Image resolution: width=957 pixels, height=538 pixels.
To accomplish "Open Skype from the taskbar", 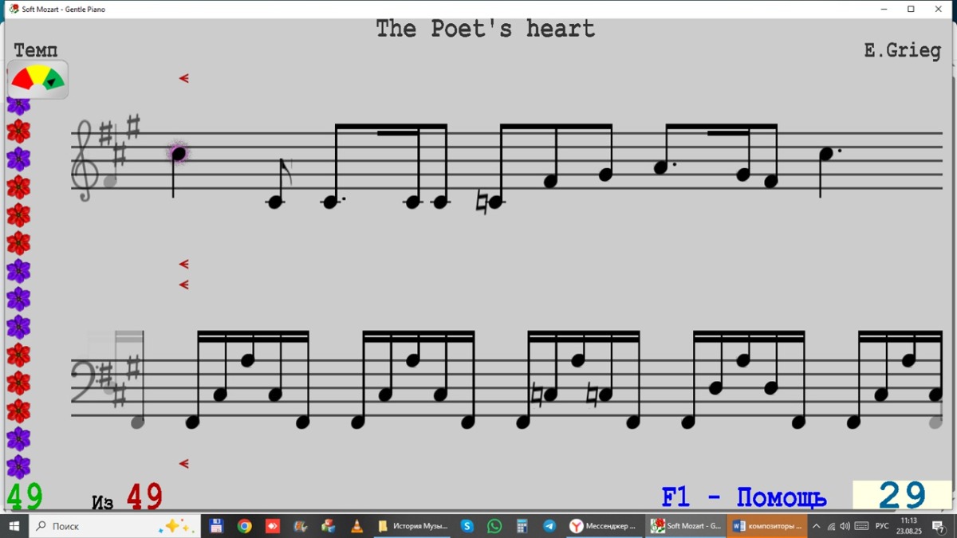I will pyautogui.click(x=467, y=526).
